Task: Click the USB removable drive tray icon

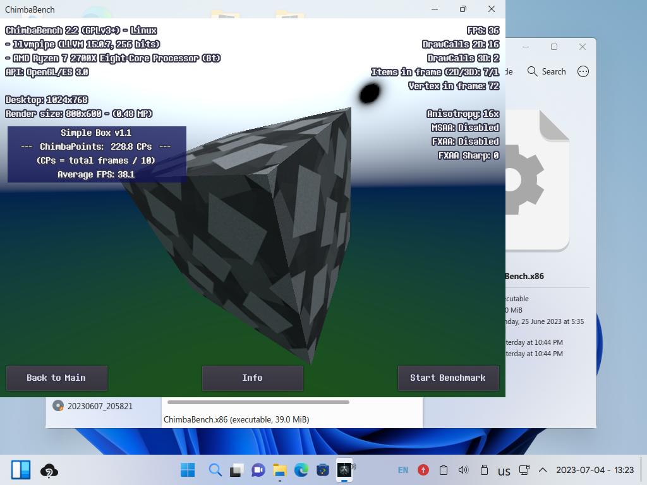Action: (x=484, y=470)
